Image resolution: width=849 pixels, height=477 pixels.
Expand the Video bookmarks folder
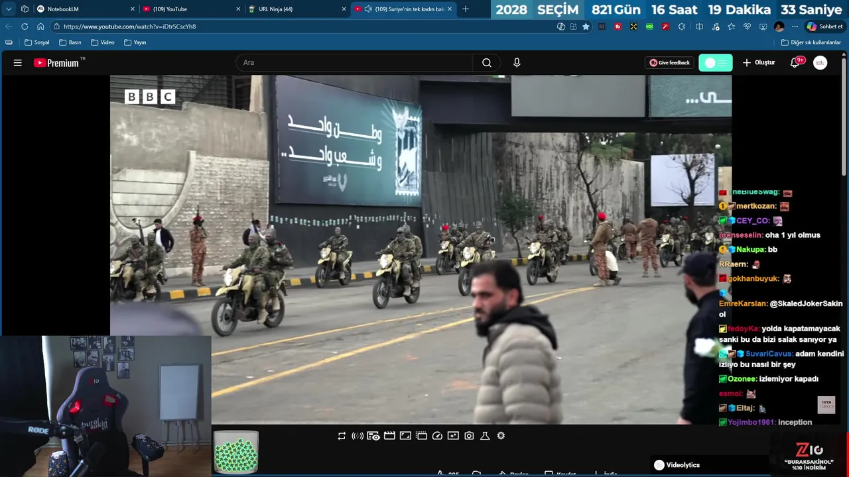tap(103, 42)
